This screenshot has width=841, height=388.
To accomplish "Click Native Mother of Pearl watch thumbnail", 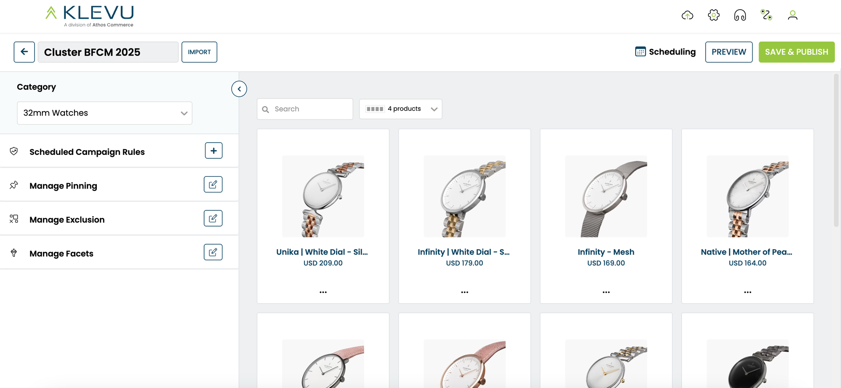I will 748,196.
